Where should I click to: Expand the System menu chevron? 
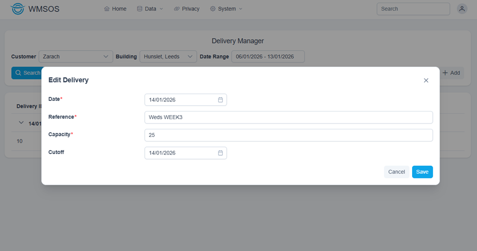[x=241, y=9]
